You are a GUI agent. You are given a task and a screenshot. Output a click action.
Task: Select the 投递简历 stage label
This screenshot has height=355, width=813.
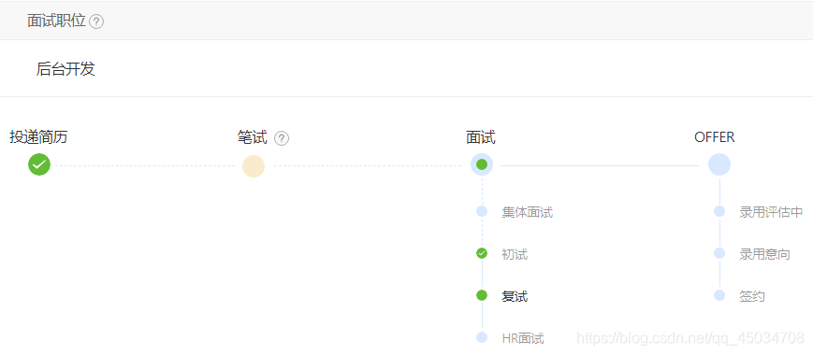38,137
